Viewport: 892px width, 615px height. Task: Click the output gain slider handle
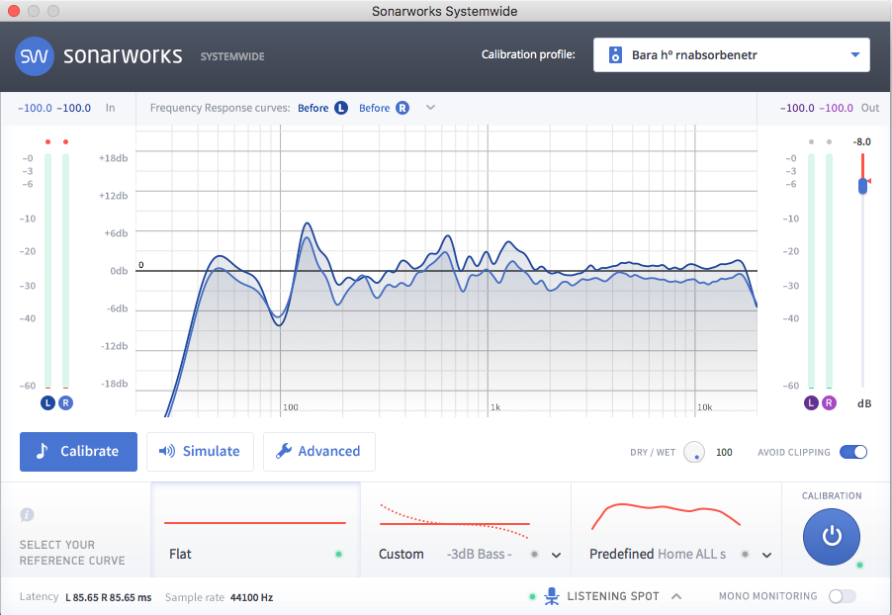(x=863, y=186)
